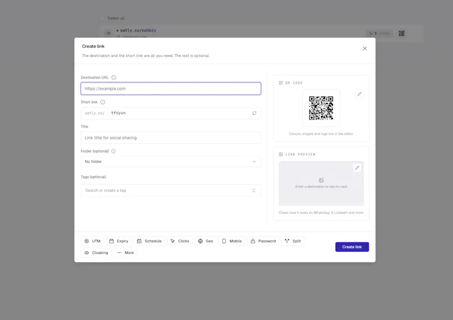The image size is (453, 320).
Task: Click the LINK PREVIEW section heading
Action: point(300,154)
